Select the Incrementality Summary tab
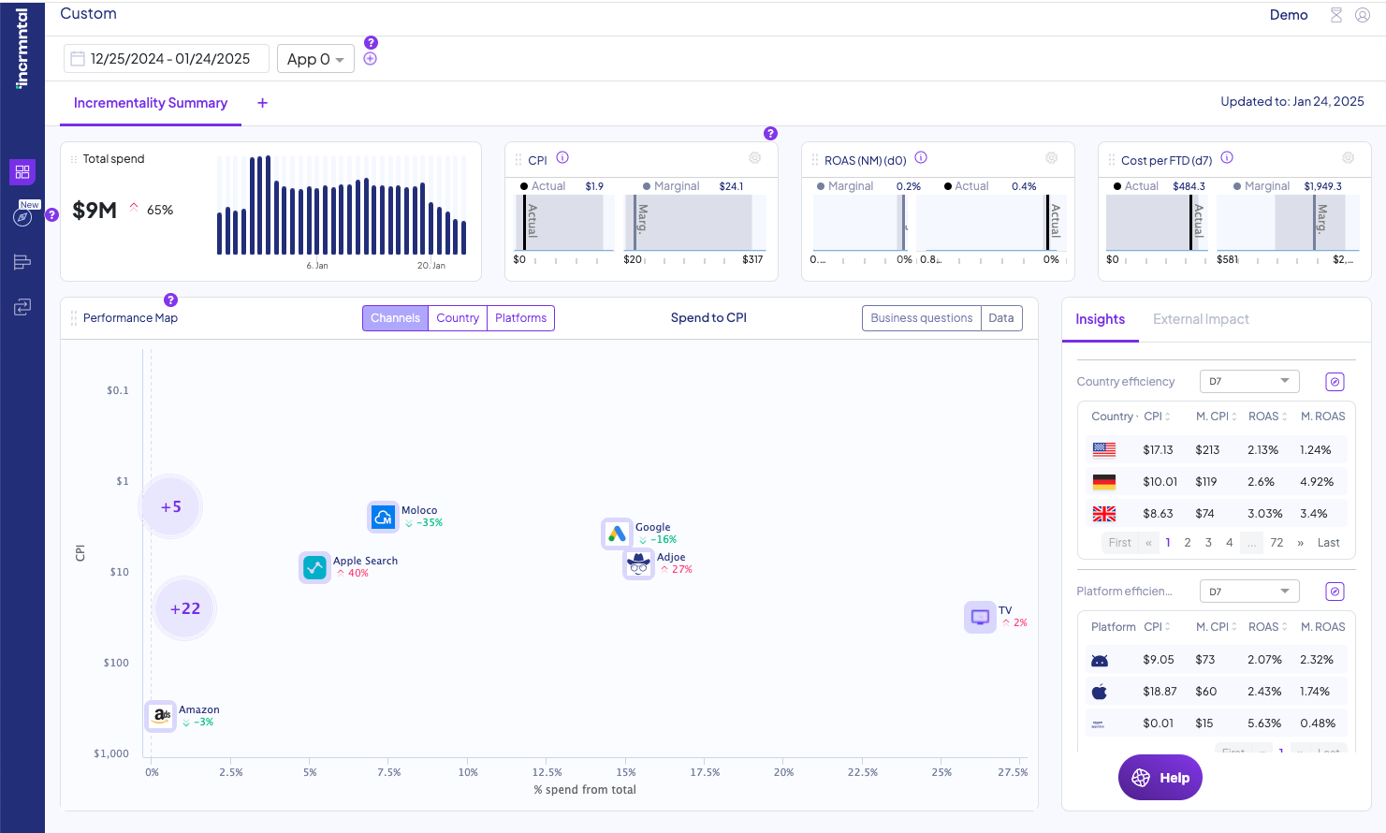The height and width of the screenshot is (833, 1386). [x=150, y=103]
